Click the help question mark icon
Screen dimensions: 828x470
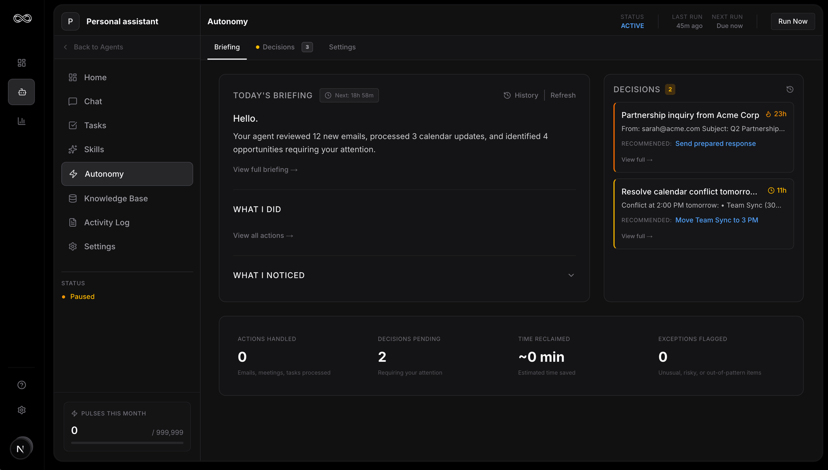click(x=21, y=385)
